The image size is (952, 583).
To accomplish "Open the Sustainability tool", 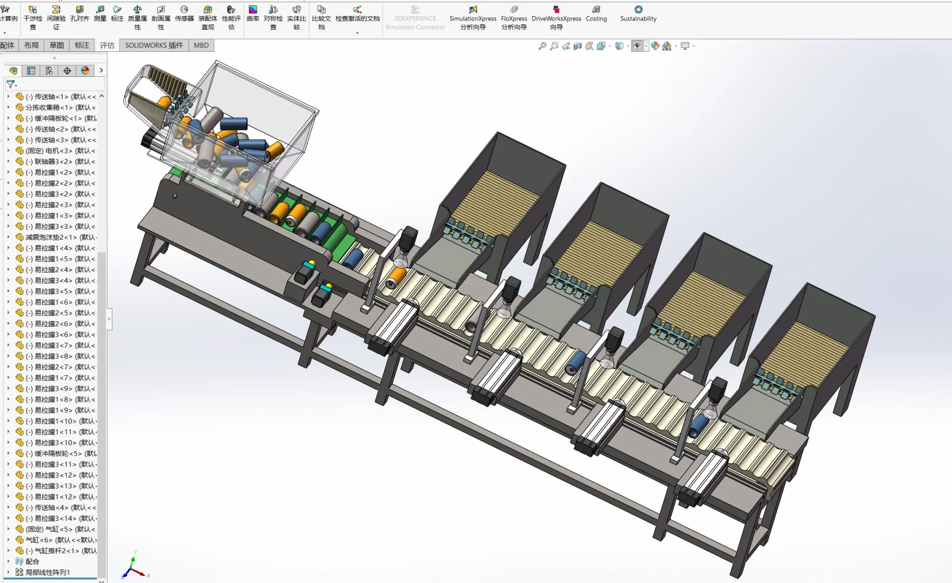I will click(x=638, y=13).
